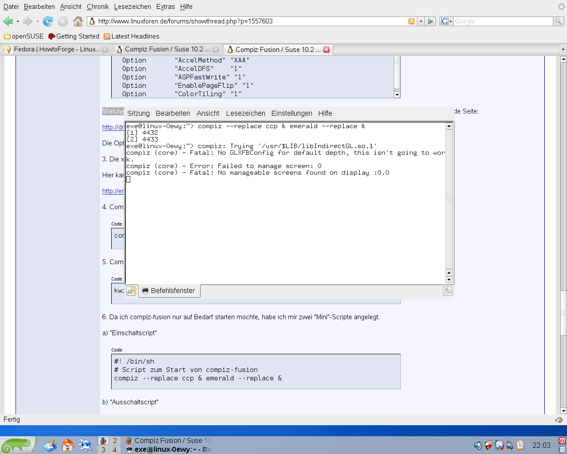Open the browser Lesezeichen menu

pyautogui.click(x=132, y=7)
